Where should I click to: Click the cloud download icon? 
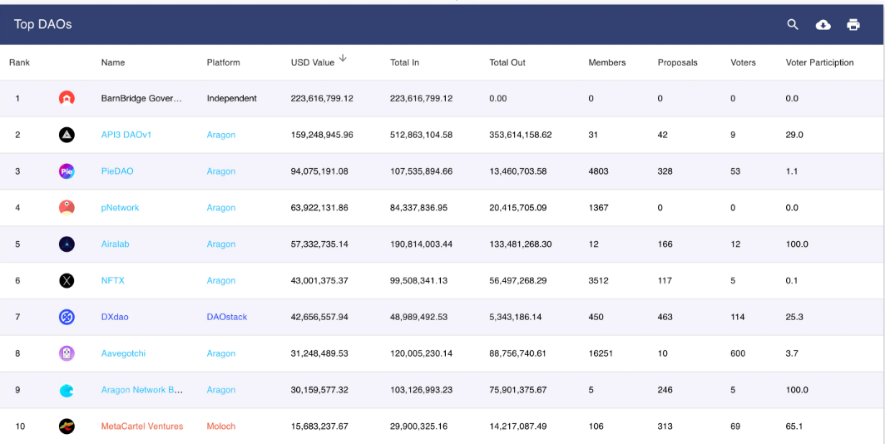pyautogui.click(x=823, y=25)
